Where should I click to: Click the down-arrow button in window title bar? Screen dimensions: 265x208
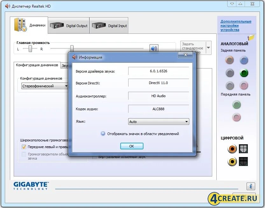[232, 4]
